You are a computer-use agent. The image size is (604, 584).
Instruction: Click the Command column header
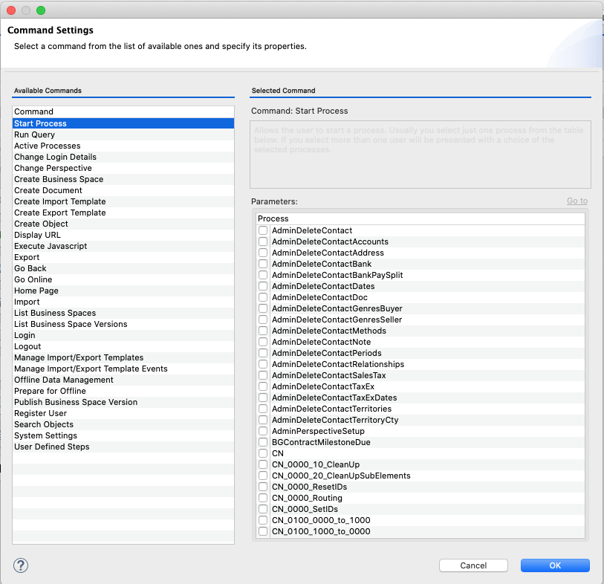123,111
